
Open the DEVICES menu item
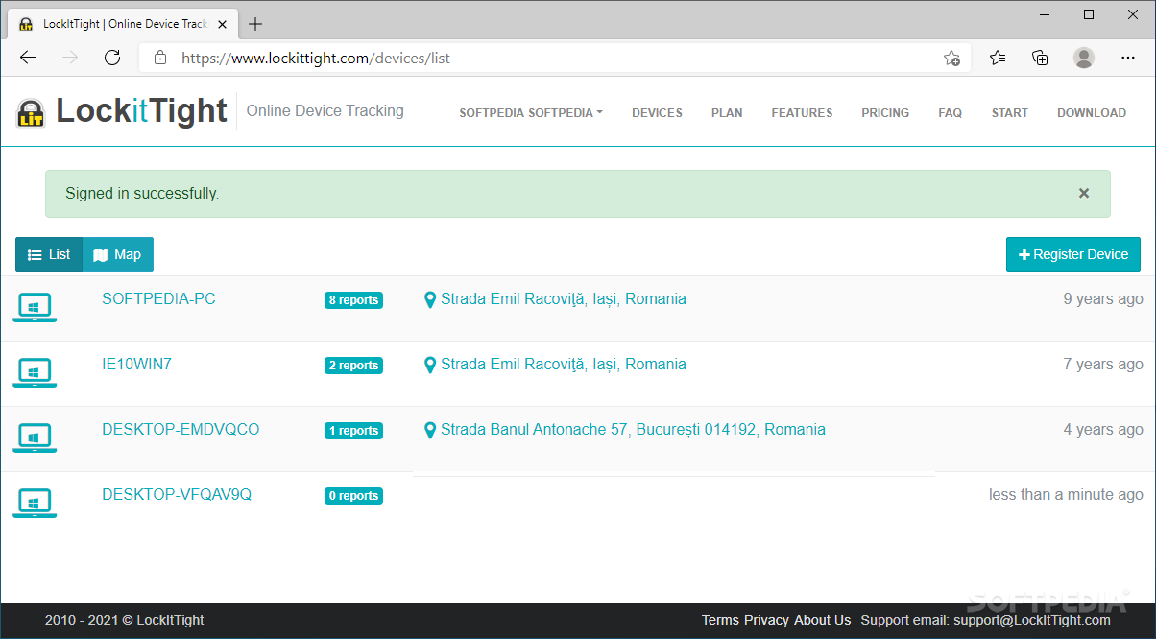point(657,113)
